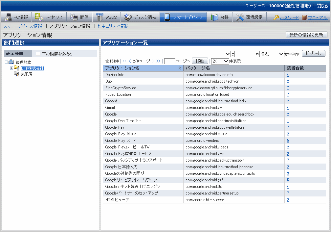Image resolution: width=331 pixels, height=232 pixels.
Task: Expand the DTP株式会社 tree node
Action: 11,68
